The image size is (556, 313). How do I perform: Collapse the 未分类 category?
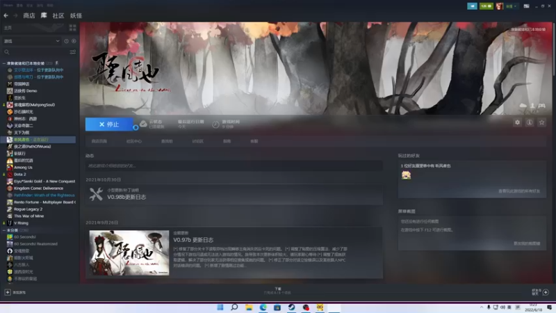(4, 230)
